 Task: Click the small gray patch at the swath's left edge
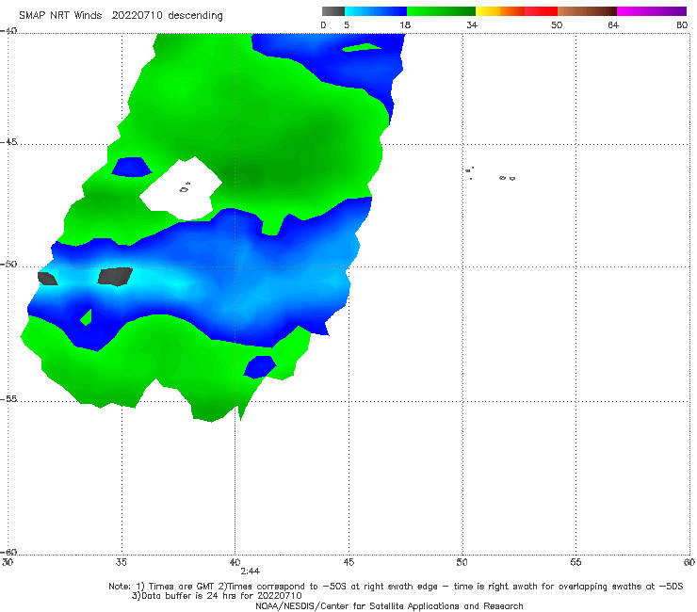click(x=47, y=279)
